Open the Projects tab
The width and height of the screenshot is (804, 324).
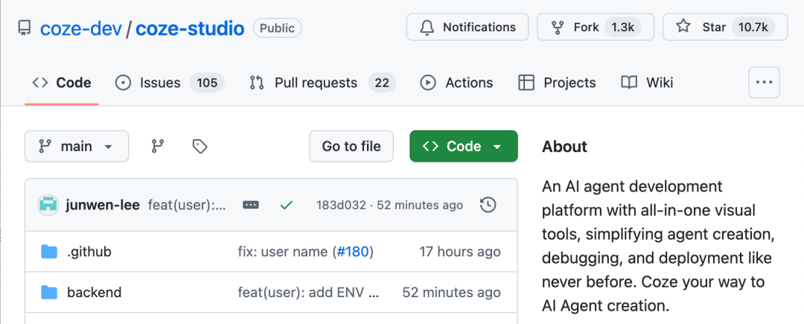pos(557,83)
